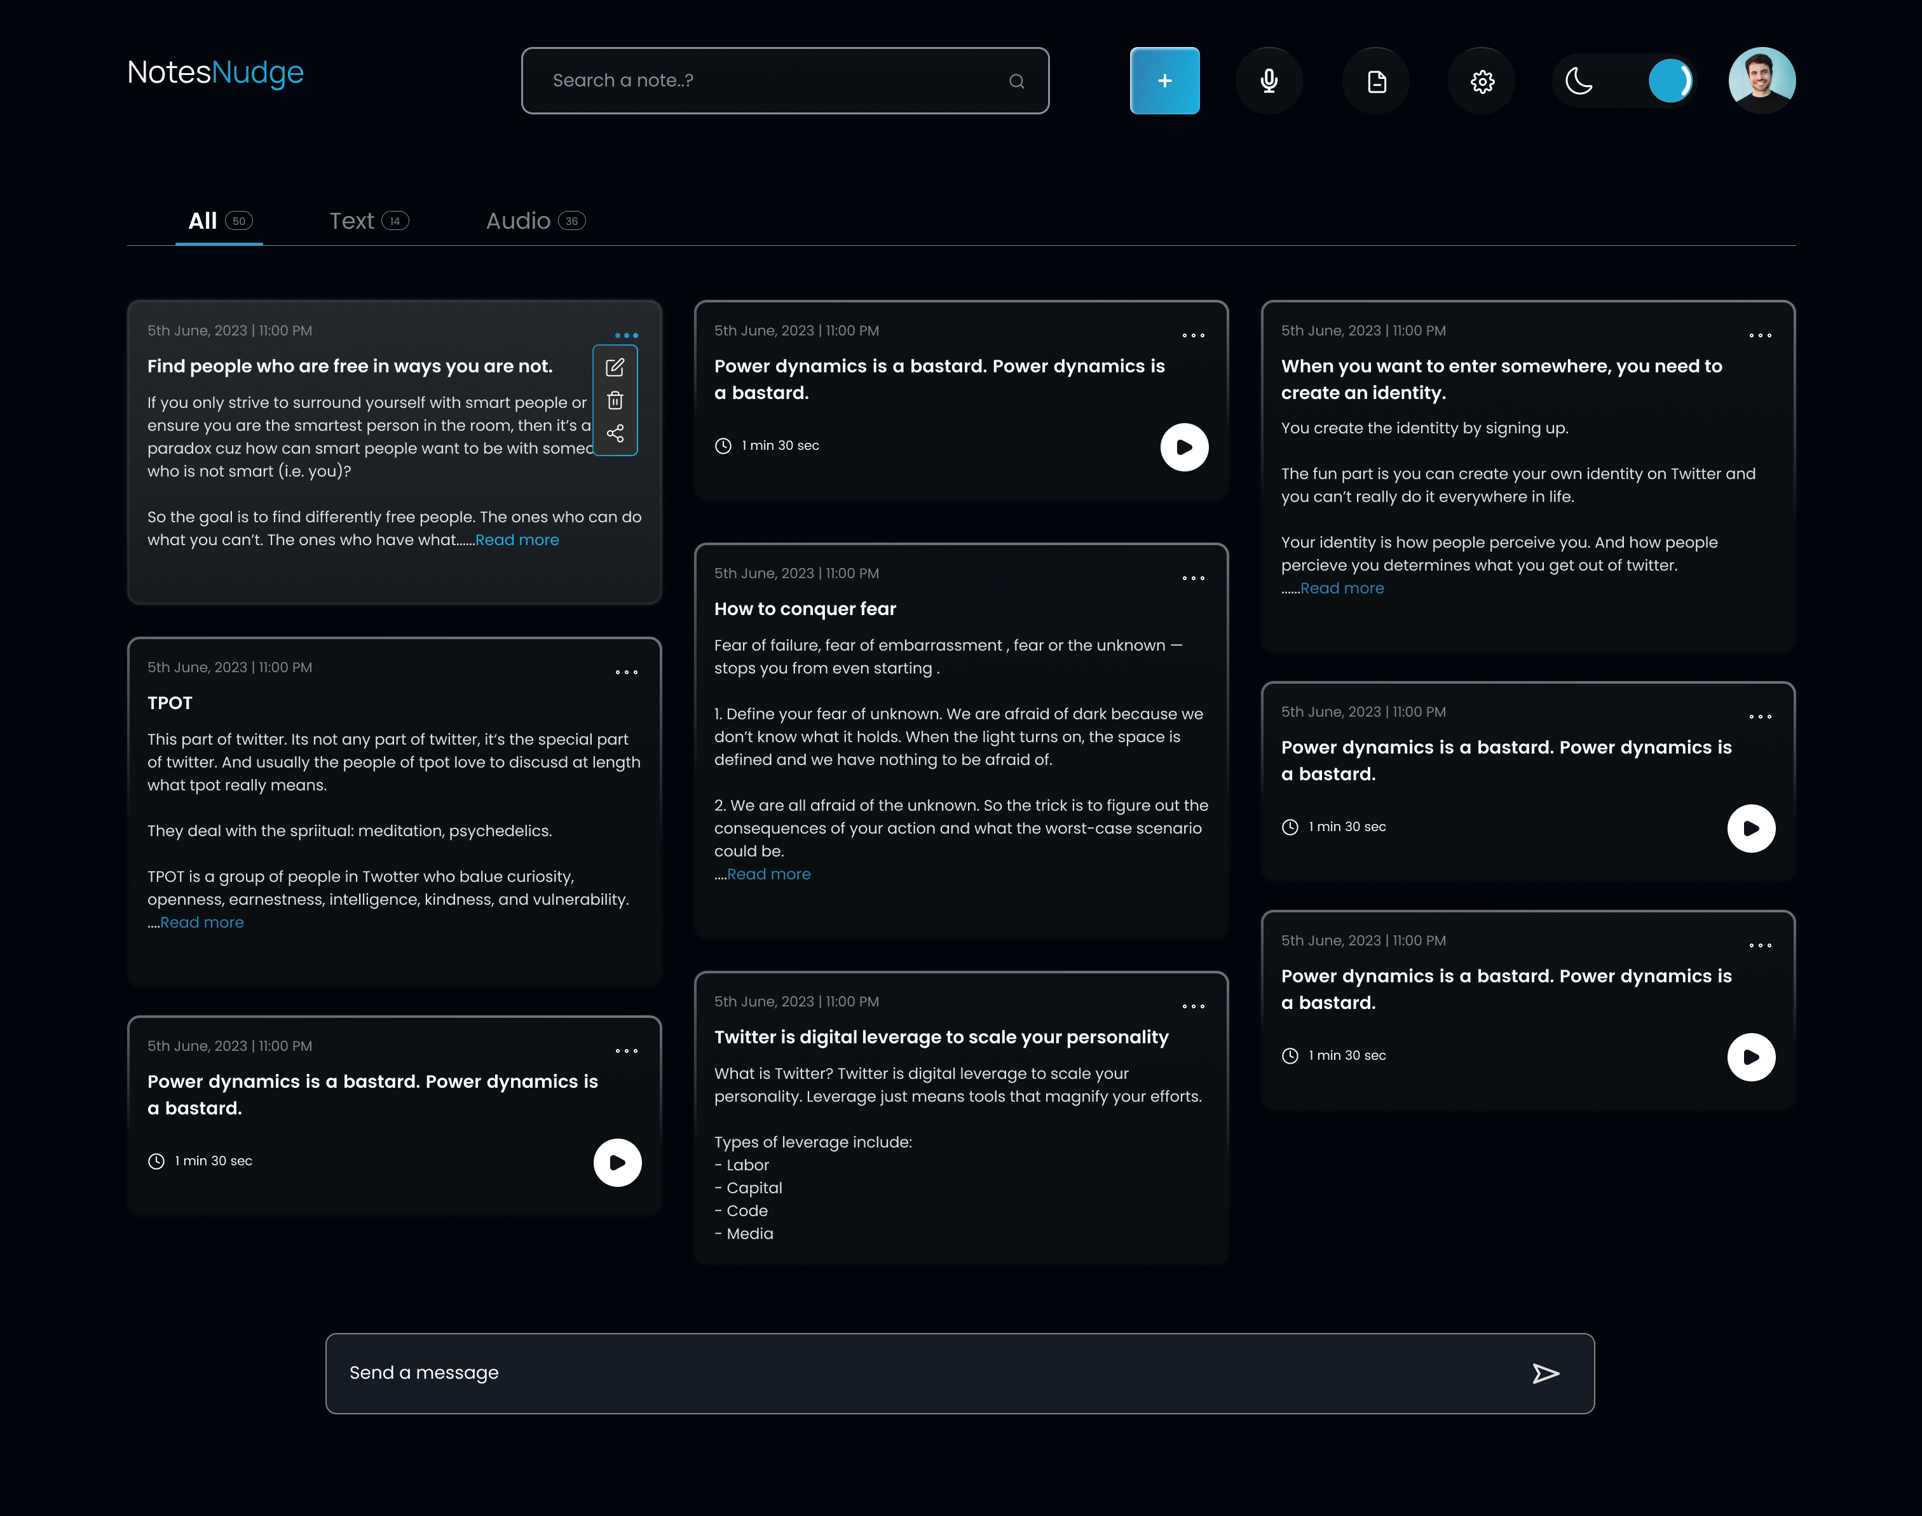Share the note using share icon

(x=615, y=433)
